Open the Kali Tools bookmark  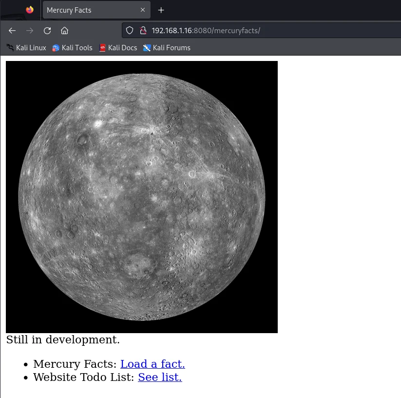point(72,48)
